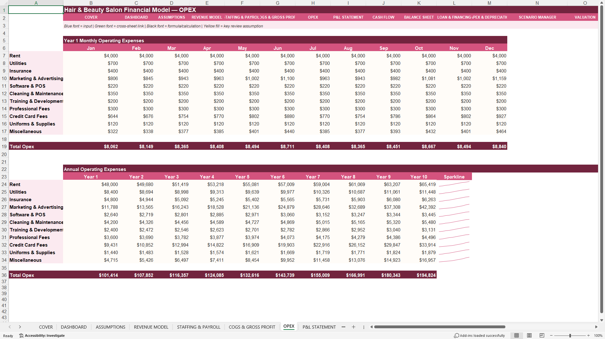Image resolution: width=605 pixels, height=339 pixels.
Task: Open the COVER sheet tab
Action: tap(46, 327)
